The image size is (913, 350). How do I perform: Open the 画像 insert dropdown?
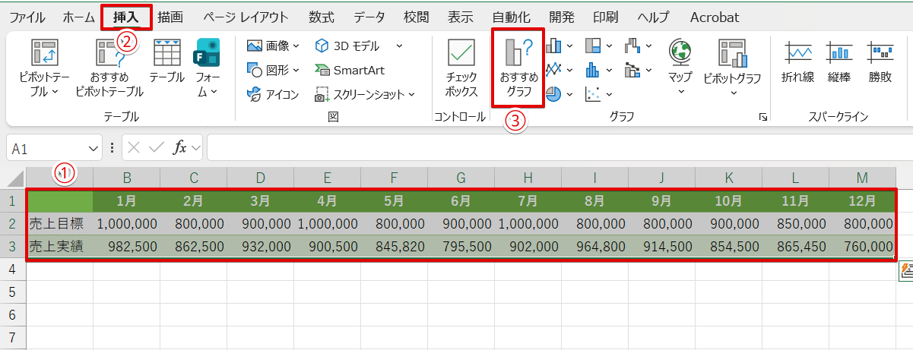273,46
